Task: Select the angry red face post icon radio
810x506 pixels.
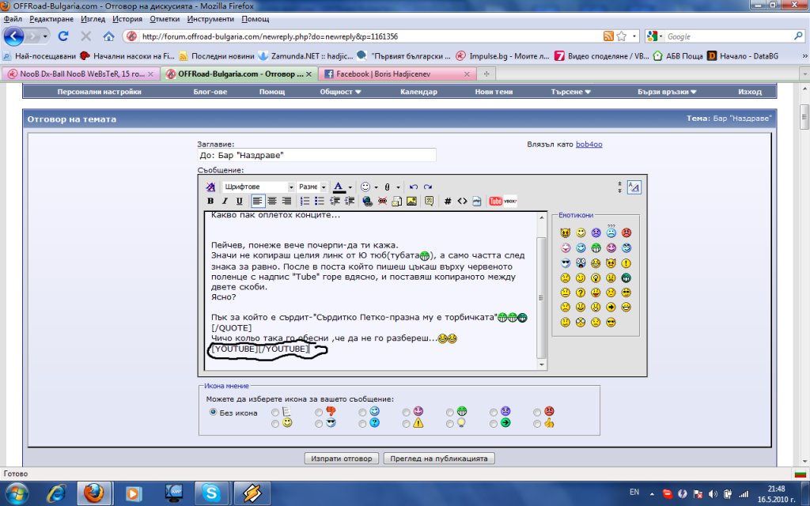Action: click(537, 412)
